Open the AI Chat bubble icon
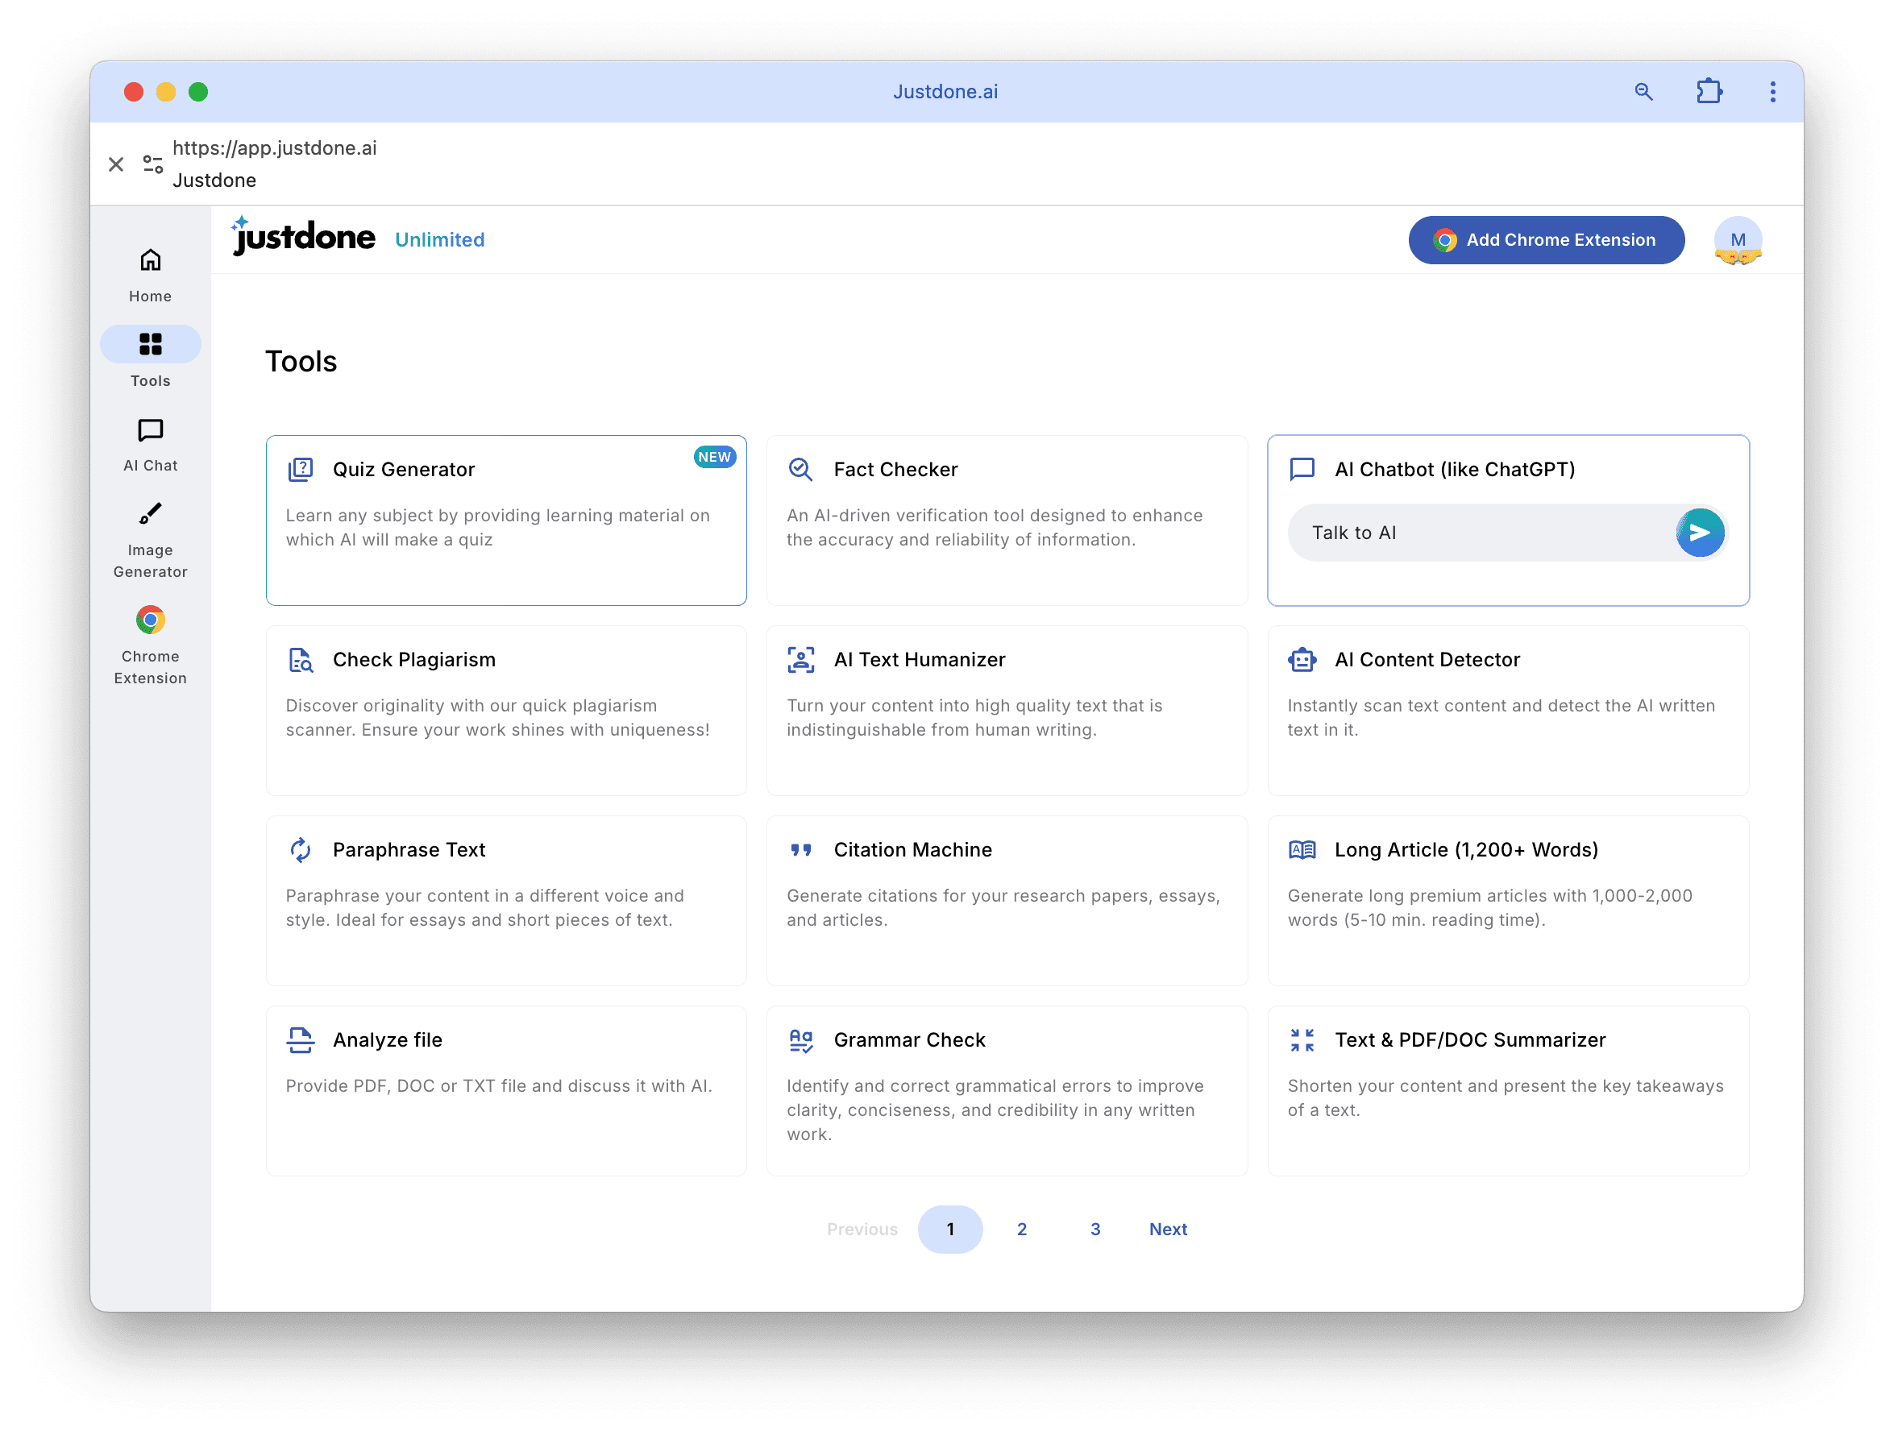 point(150,429)
